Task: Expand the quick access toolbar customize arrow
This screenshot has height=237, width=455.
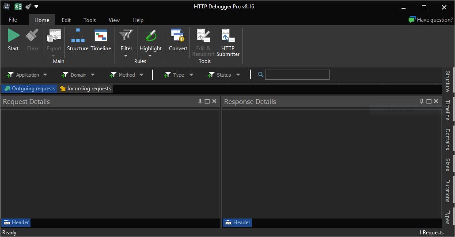Action: pyautogui.click(x=36, y=6)
